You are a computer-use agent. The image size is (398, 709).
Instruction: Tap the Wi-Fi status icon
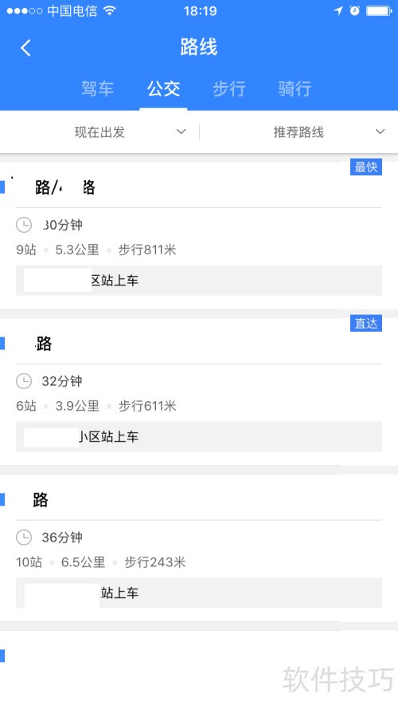tap(109, 11)
